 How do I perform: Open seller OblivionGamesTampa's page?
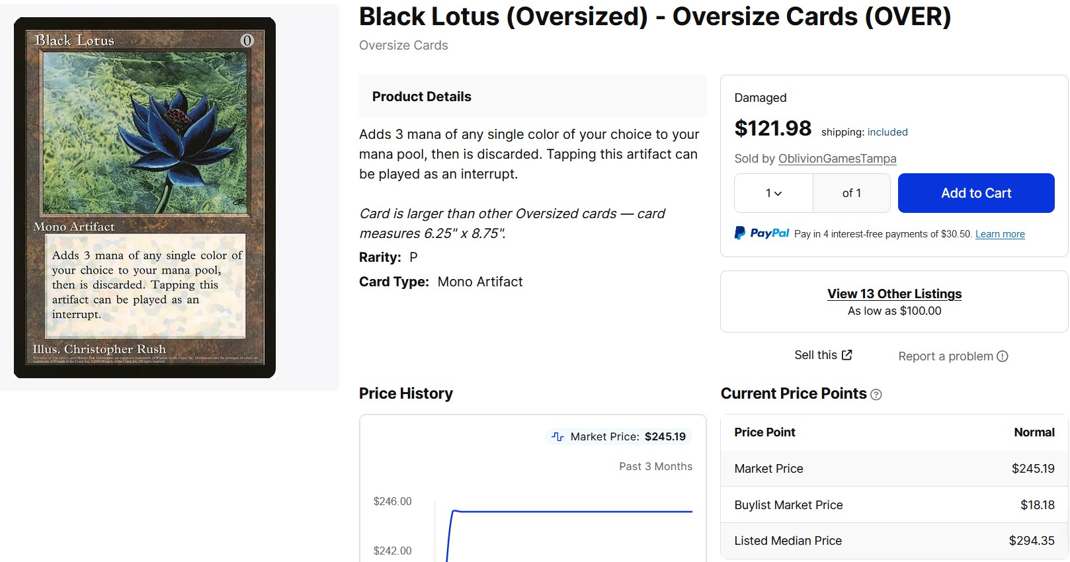pyautogui.click(x=837, y=159)
